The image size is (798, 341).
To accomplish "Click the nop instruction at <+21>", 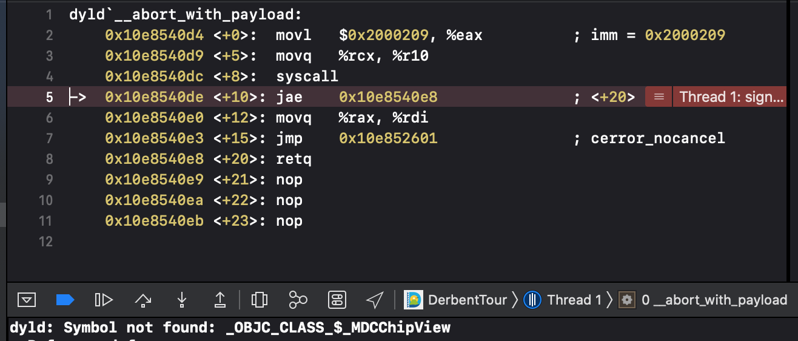I will click(289, 180).
